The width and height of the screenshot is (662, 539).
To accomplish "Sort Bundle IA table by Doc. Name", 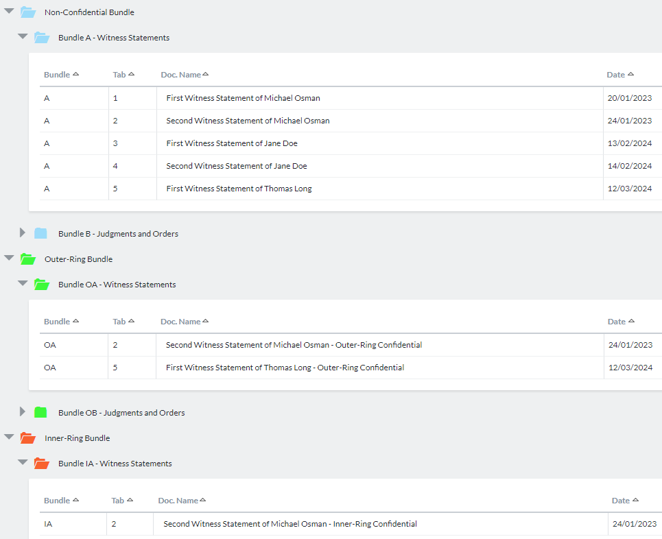I will coord(182,501).
